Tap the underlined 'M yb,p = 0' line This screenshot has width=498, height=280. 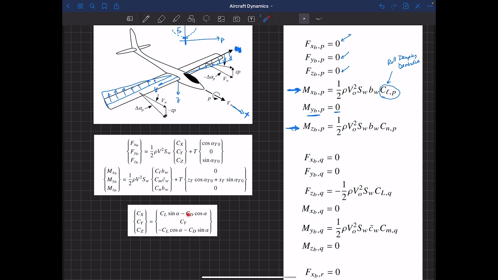[321, 108]
